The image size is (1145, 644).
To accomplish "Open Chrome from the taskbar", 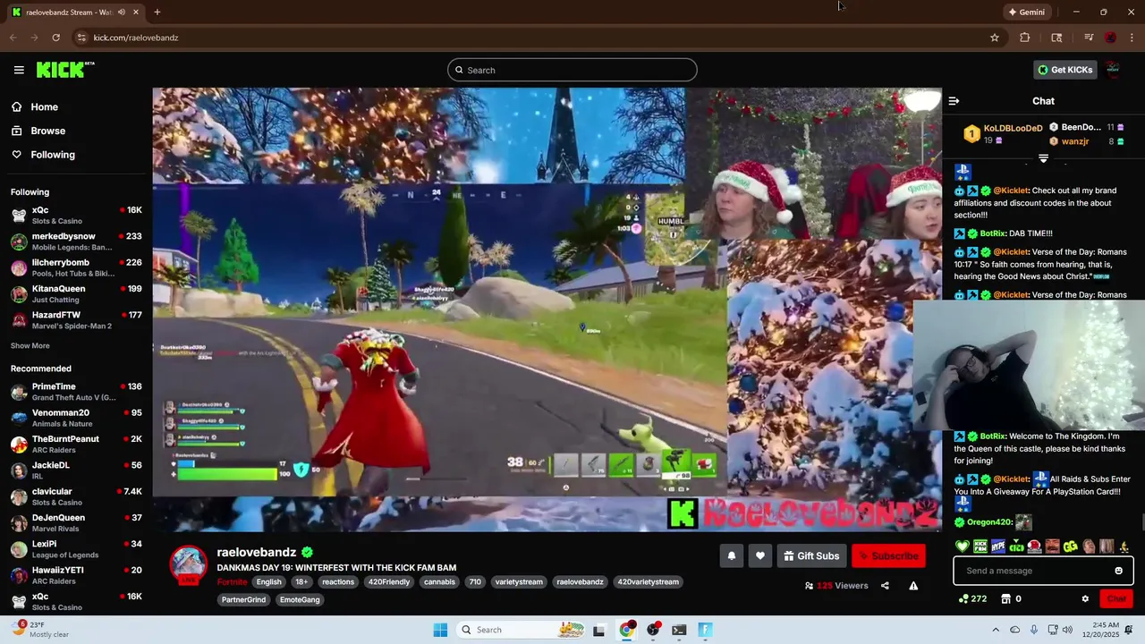I will tap(626, 630).
